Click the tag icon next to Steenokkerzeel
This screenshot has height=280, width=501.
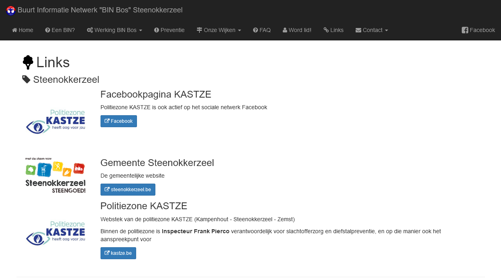point(26,79)
